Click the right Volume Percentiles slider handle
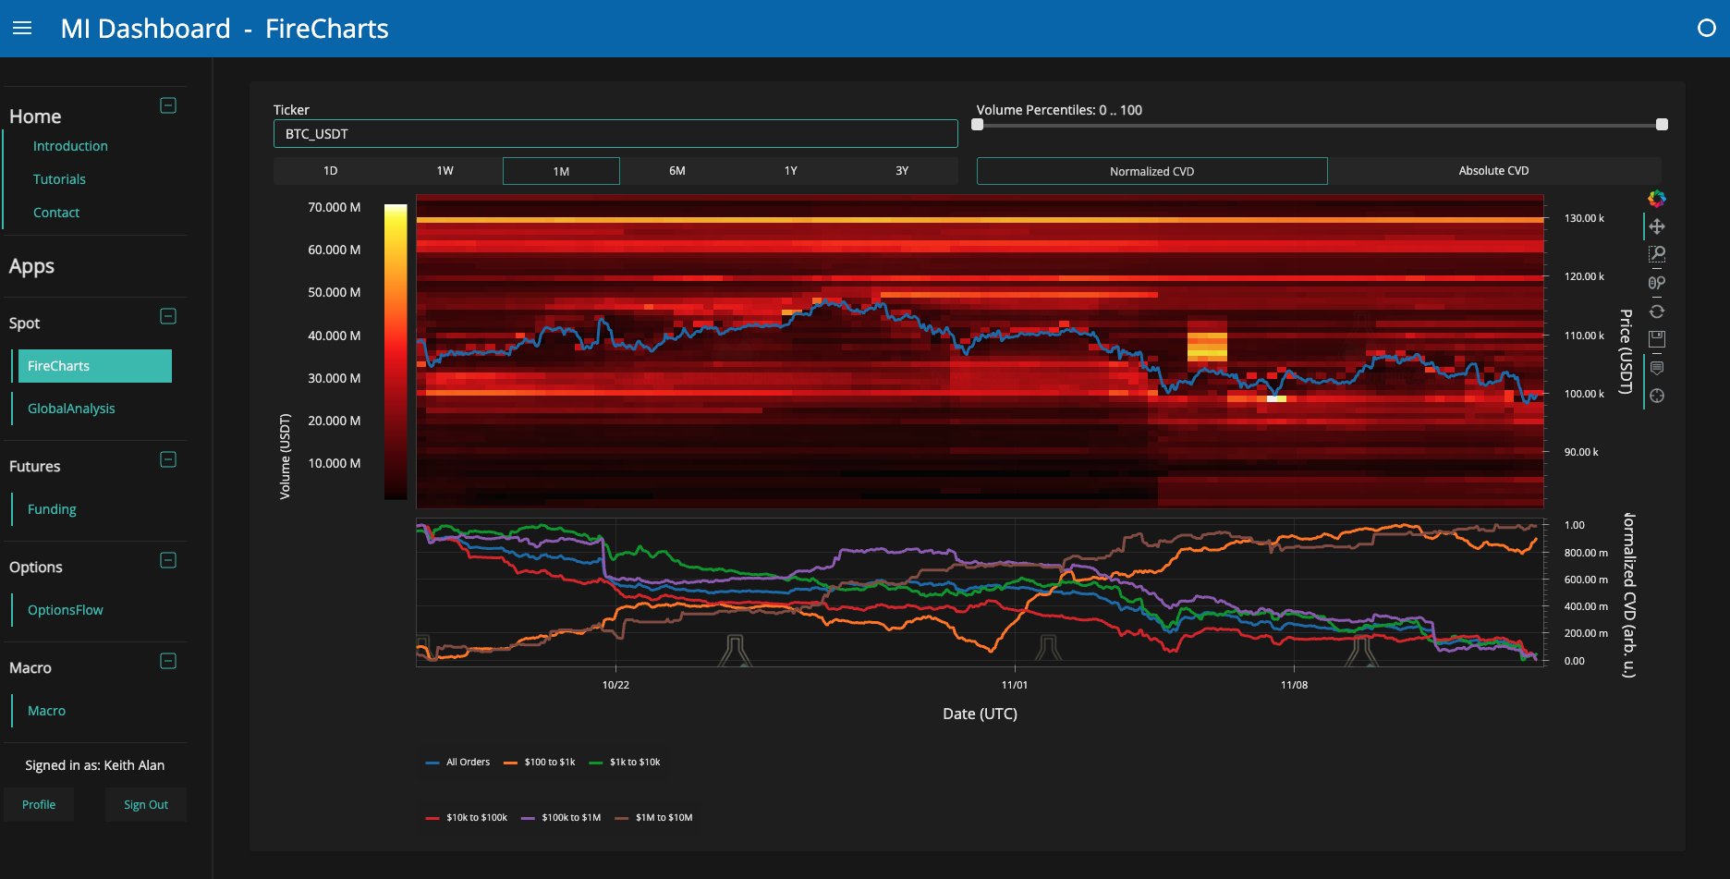1730x879 pixels. 1662,125
